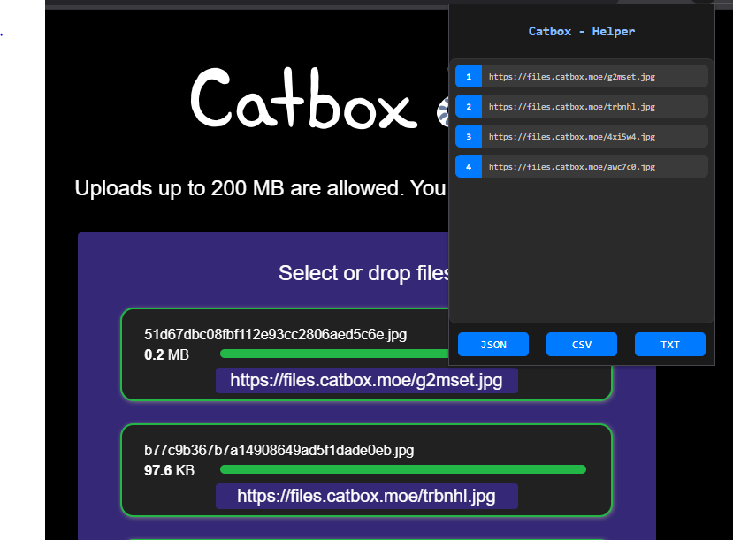Click the number 3 badge in the helper list
This screenshot has height=540, width=733.
coord(469,136)
